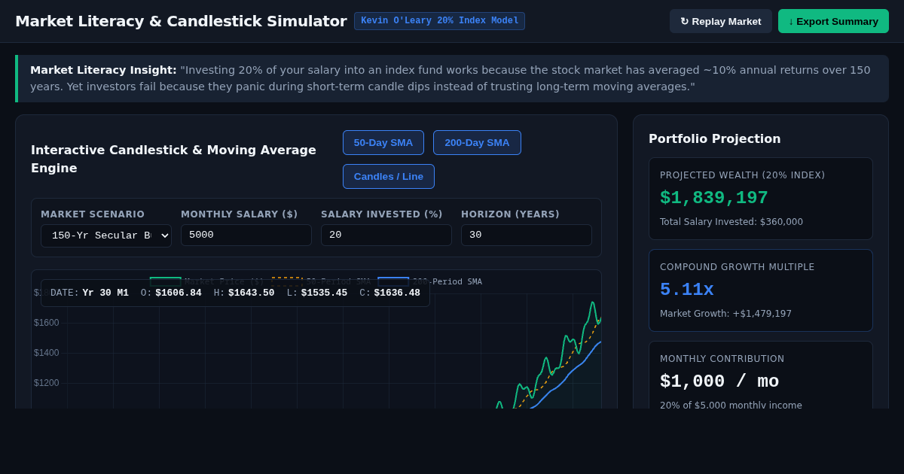The image size is (904, 474).
Task: Click the Replay Market button
Action: (720, 21)
